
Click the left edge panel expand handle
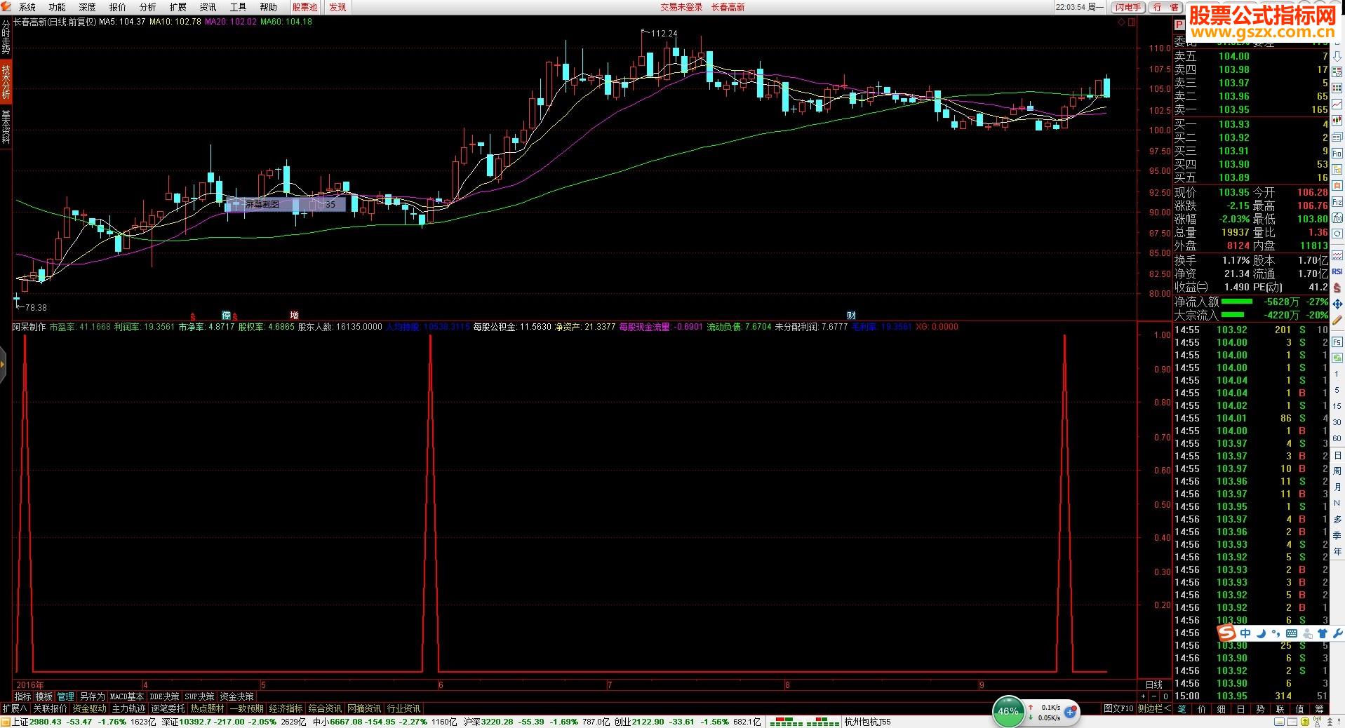(x=3, y=365)
